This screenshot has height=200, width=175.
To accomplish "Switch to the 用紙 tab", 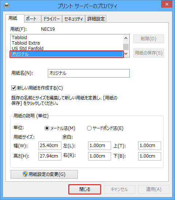I will [15, 18].
